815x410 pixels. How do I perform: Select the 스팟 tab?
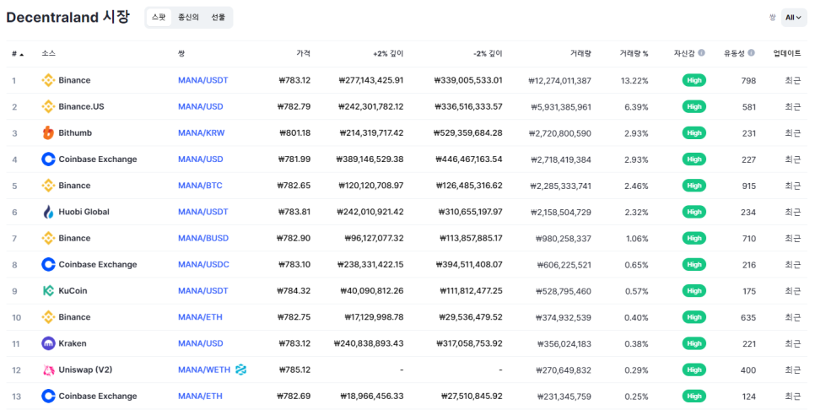point(159,17)
